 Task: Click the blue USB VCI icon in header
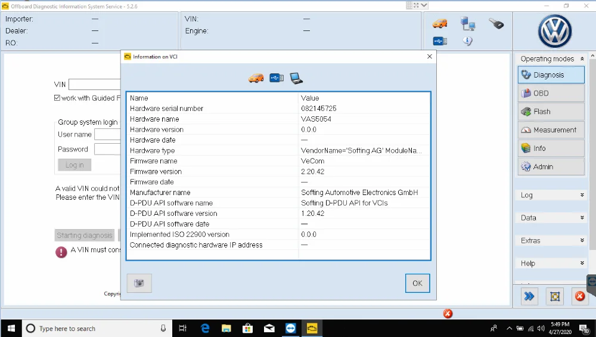[440, 41]
